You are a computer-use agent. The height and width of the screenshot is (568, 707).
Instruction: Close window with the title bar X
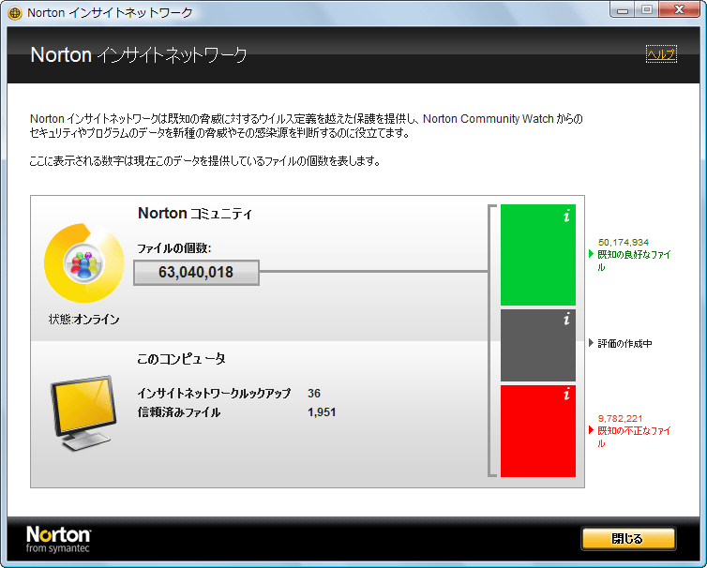680,10
